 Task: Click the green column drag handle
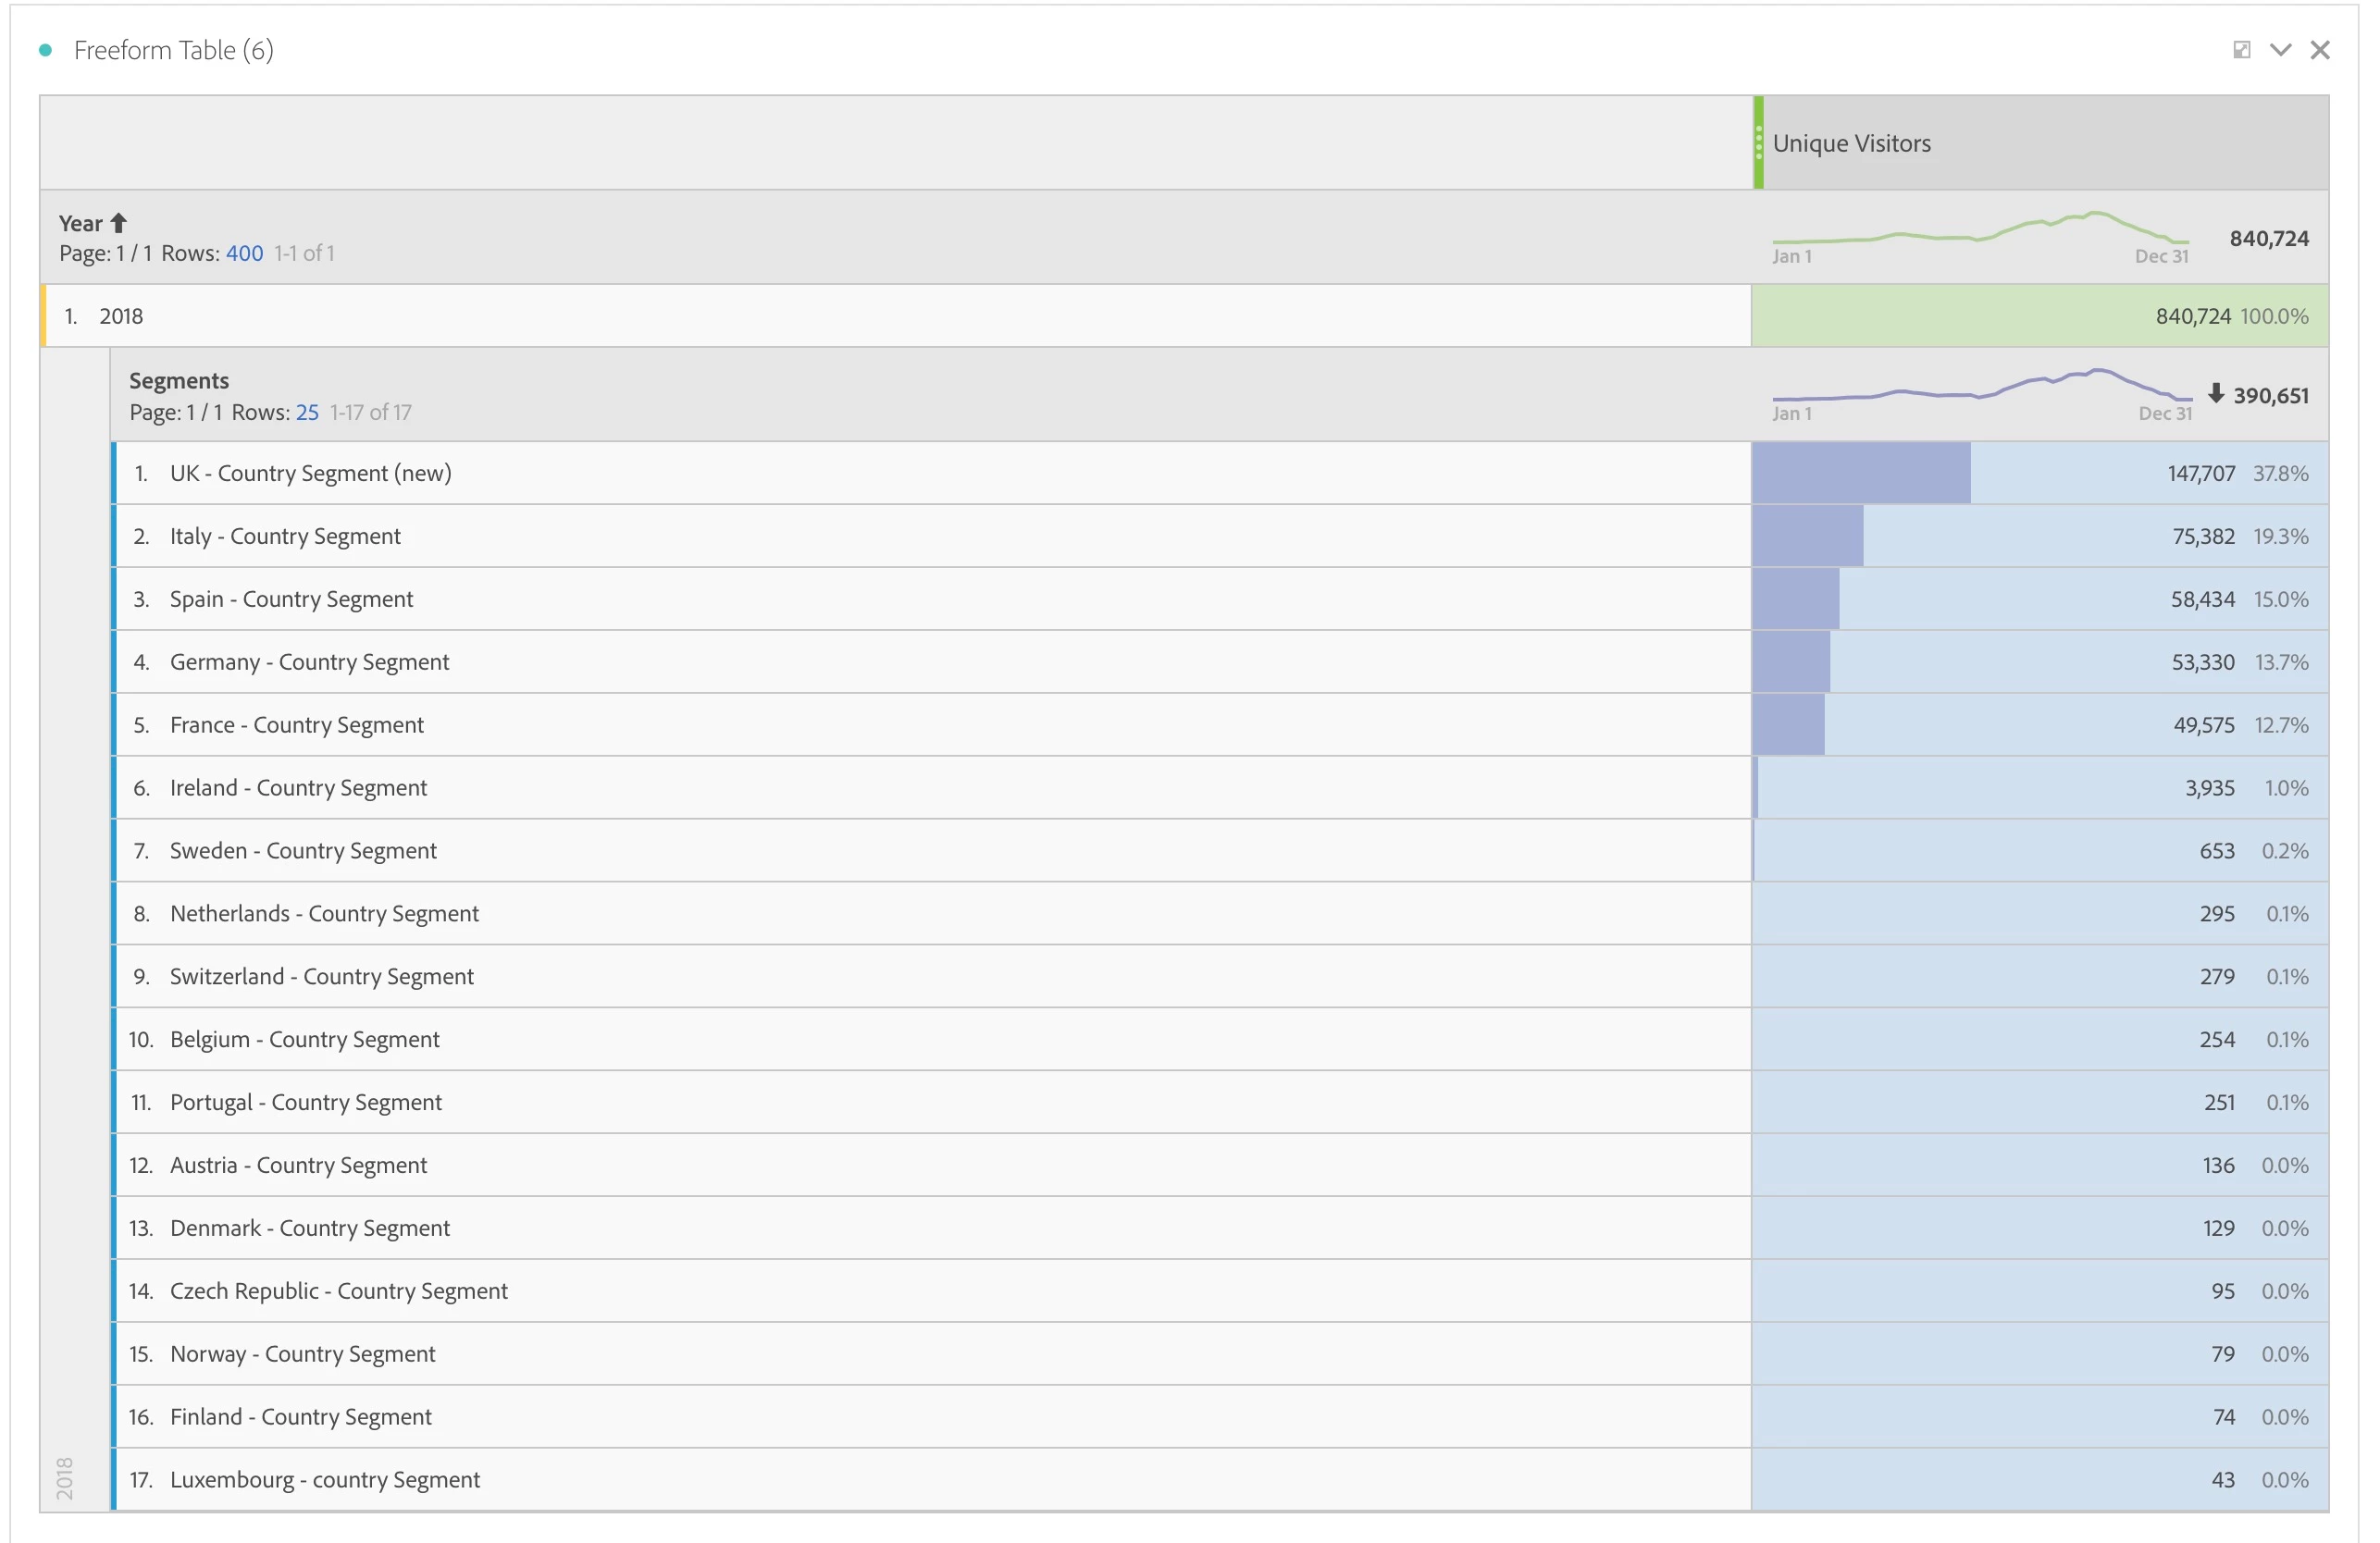click(x=1758, y=143)
